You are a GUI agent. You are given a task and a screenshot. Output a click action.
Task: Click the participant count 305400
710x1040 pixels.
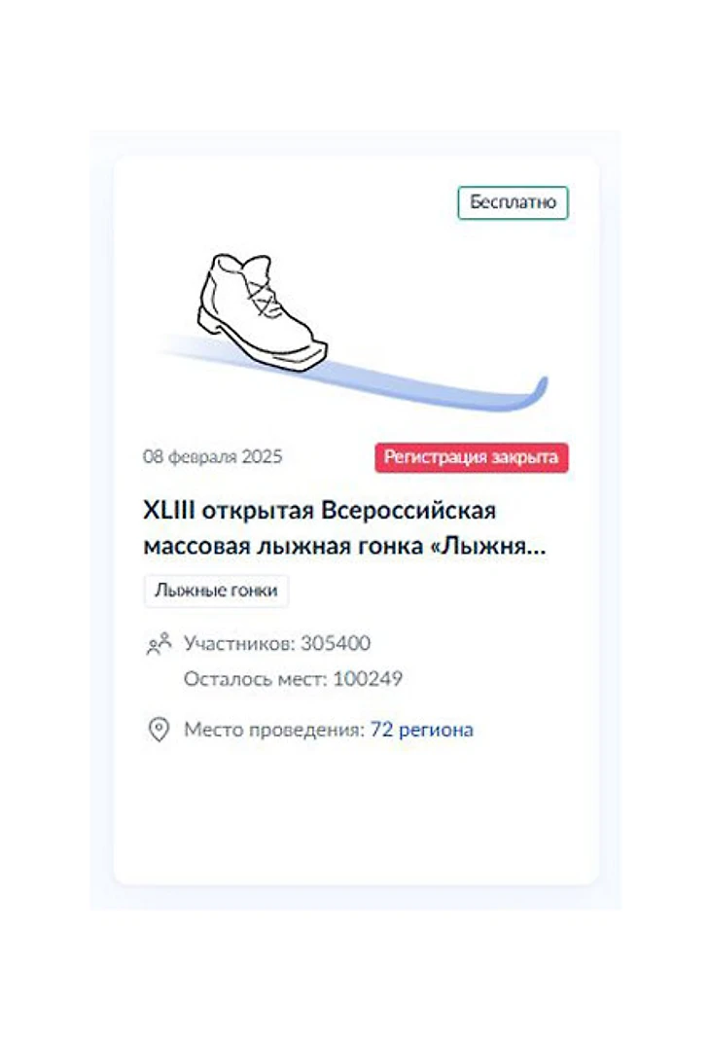click(x=336, y=643)
